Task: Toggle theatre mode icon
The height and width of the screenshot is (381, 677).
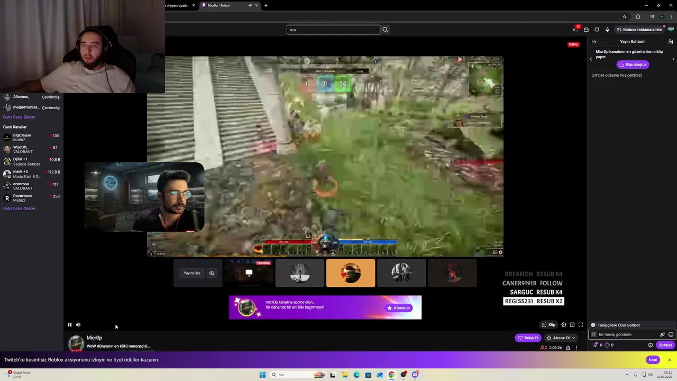Action: coord(572,325)
